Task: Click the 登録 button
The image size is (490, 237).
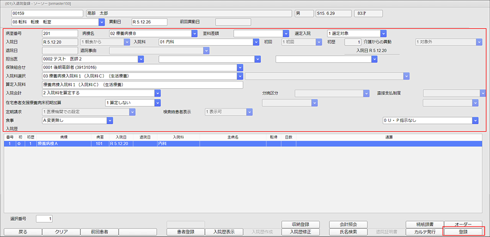Action: pyautogui.click(x=463, y=232)
